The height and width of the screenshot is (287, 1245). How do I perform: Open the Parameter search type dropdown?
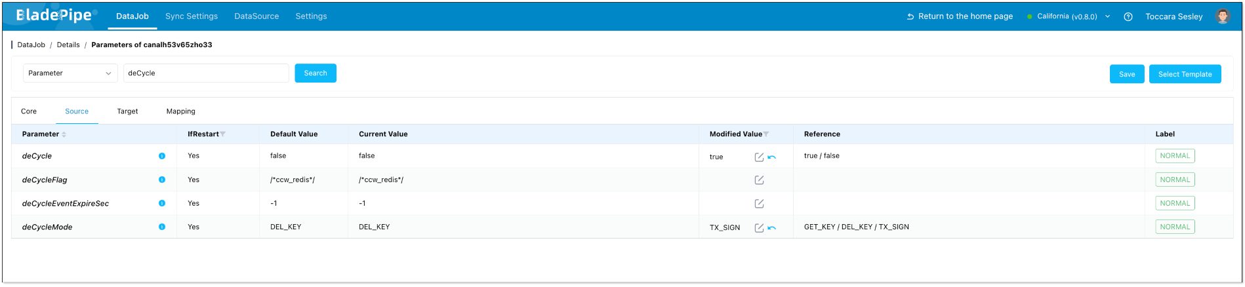click(x=70, y=73)
